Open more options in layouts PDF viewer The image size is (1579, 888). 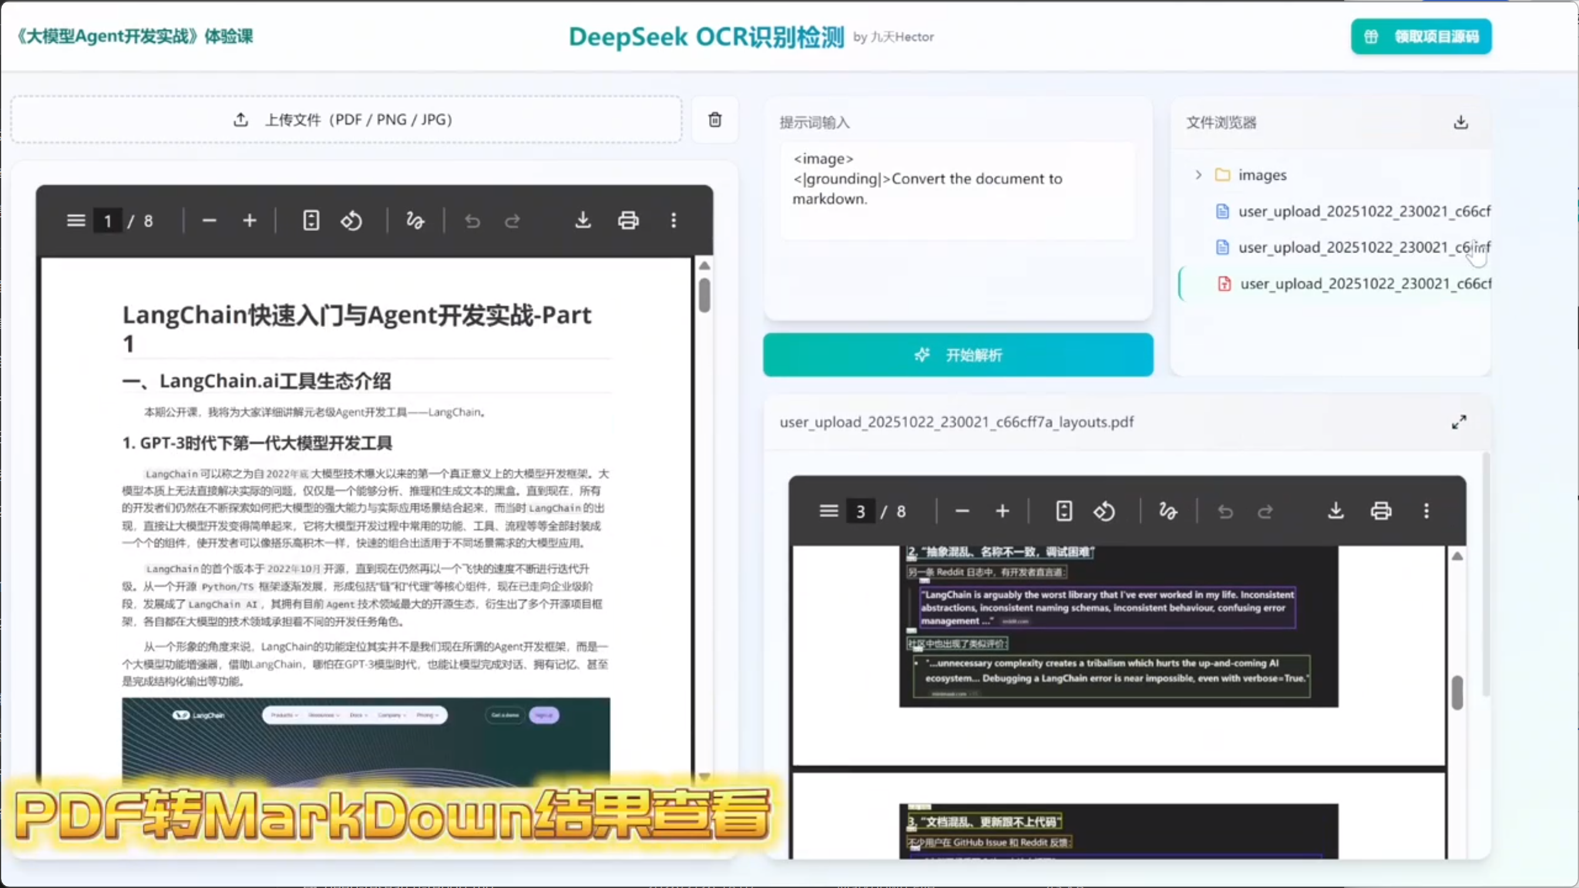pos(1426,511)
